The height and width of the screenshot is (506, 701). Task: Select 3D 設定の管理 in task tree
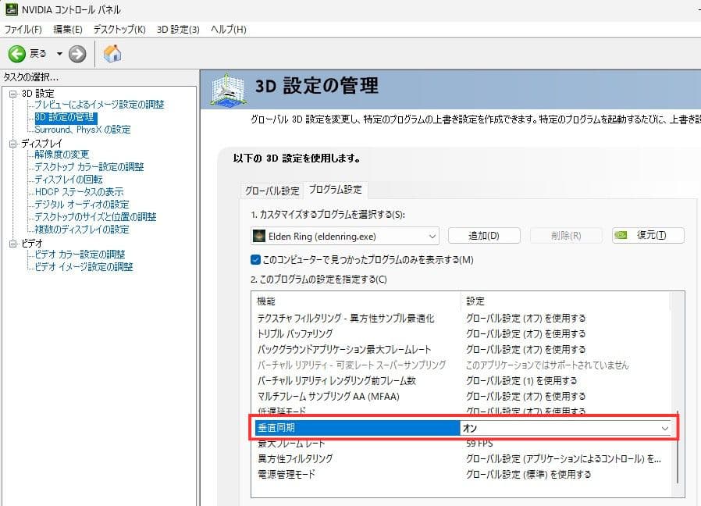66,117
